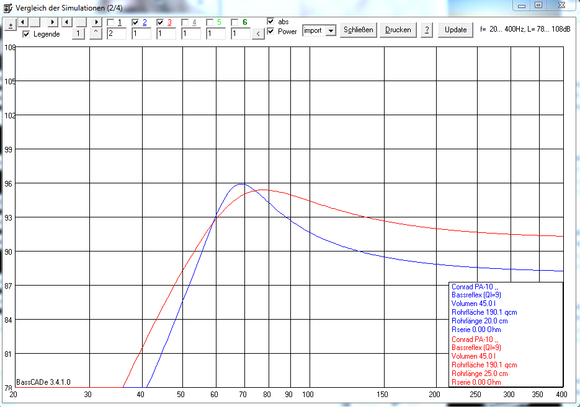Click the question mark help button
Viewport: 580px width, 407px height.
(x=427, y=30)
